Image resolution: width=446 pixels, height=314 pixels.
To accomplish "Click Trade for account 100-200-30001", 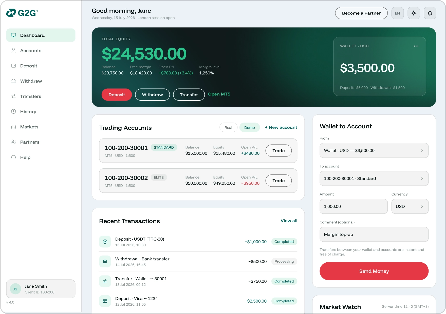I will pyautogui.click(x=278, y=151).
